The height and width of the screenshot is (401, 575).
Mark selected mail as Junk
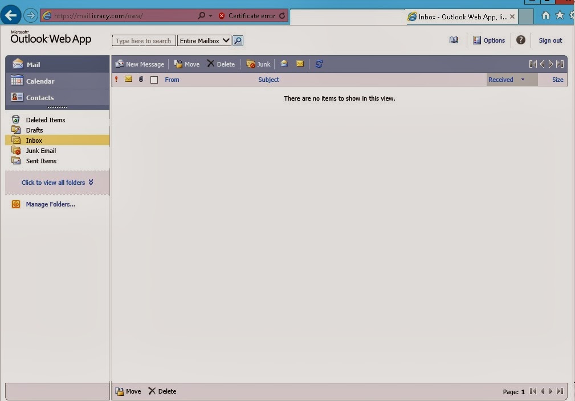tap(258, 64)
